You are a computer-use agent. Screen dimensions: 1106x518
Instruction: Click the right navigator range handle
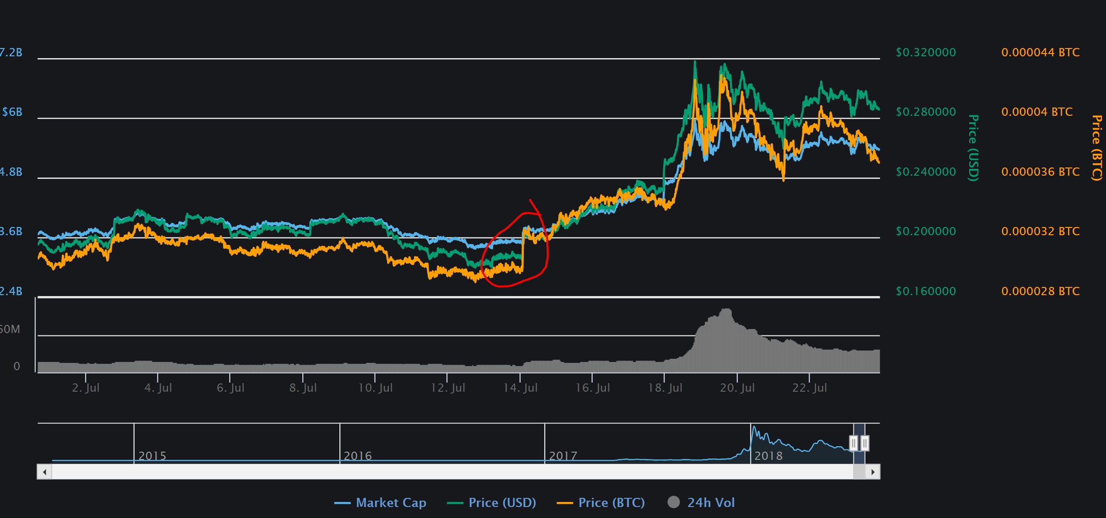pos(864,443)
